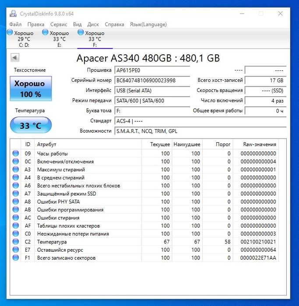Click the blue status orb for drive F:
The width and height of the screenshot is (299, 306).
[81, 32]
